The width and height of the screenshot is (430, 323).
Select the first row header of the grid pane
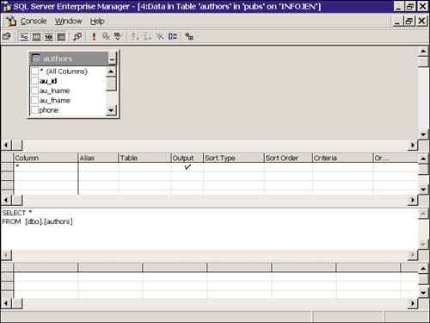tap(7, 167)
